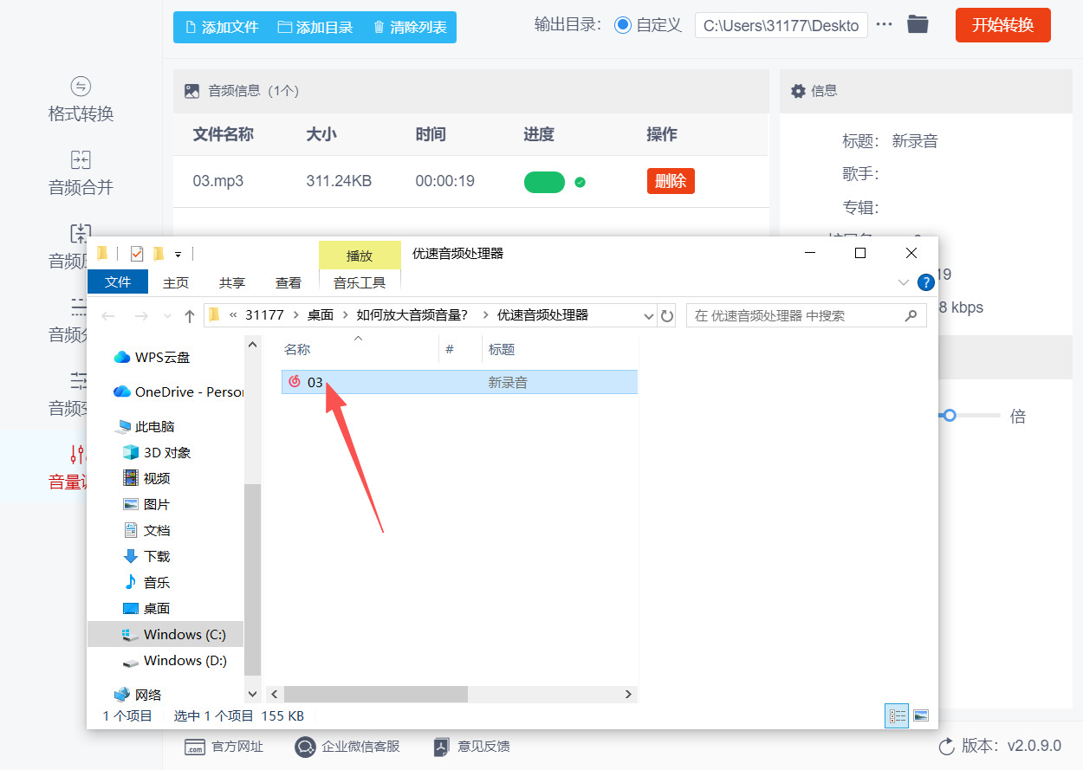Click the folder browse icon beside output directory
The height and width of the screenshot is (770, 1083).
[x=918, y=25]
